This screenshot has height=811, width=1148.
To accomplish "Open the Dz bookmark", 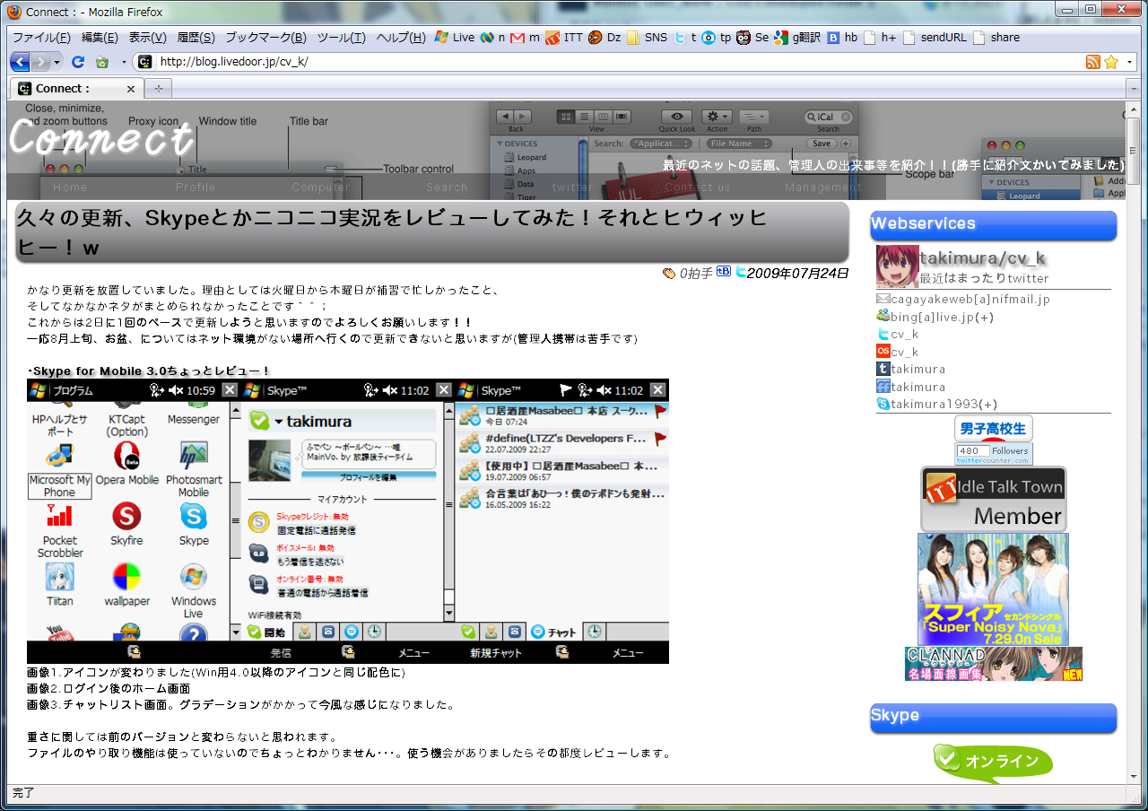I will coord(605,38).
